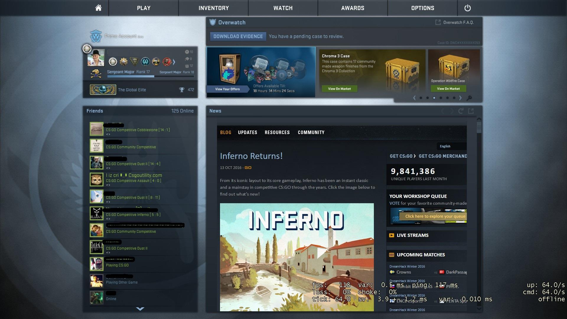Expand friends list with down chevron
567x319 pixels.
pyautogui.click(x=140, y=309)
